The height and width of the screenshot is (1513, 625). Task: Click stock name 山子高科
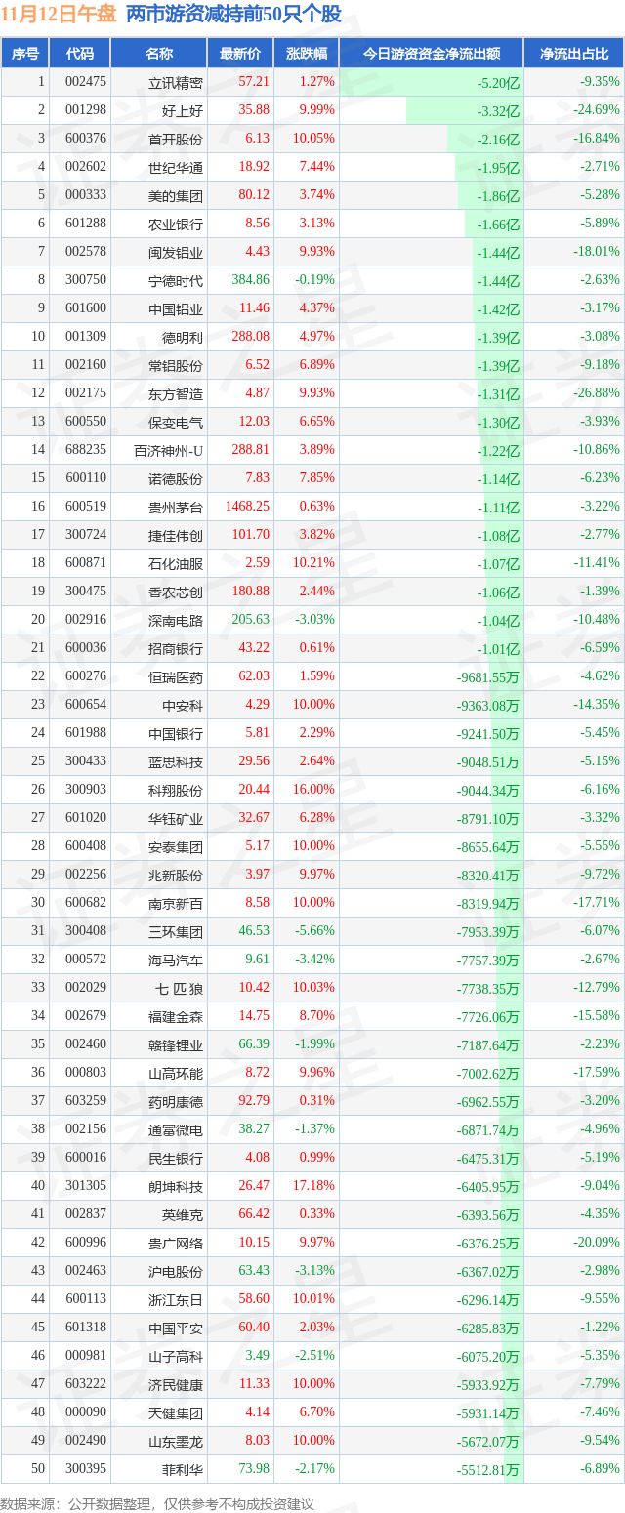tap(176, 1357)
